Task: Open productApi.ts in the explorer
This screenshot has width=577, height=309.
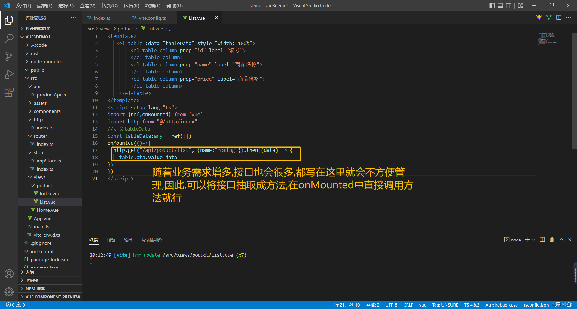Action: click(51, 94)
